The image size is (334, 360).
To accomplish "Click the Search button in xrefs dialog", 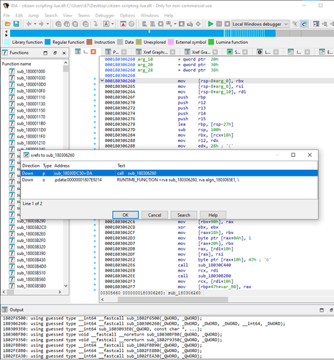I will pyautogui.click(x=184, y=215).
